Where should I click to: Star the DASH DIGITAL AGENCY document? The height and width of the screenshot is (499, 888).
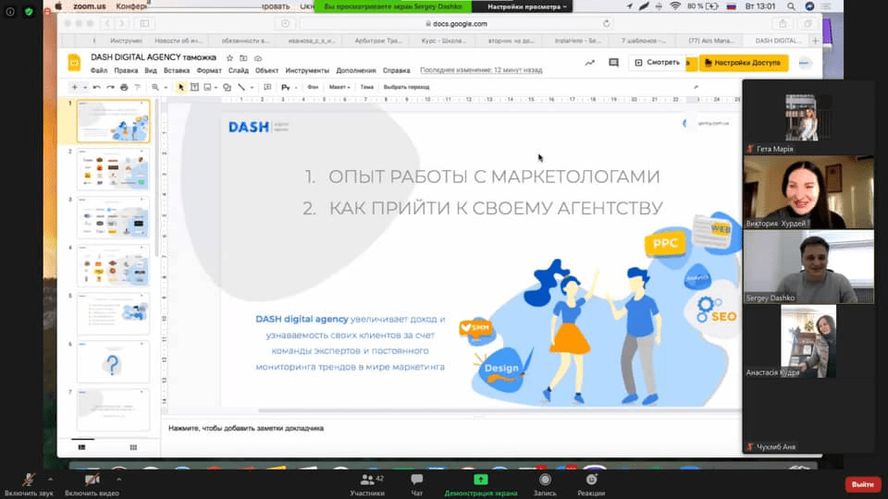pos(229,57)
